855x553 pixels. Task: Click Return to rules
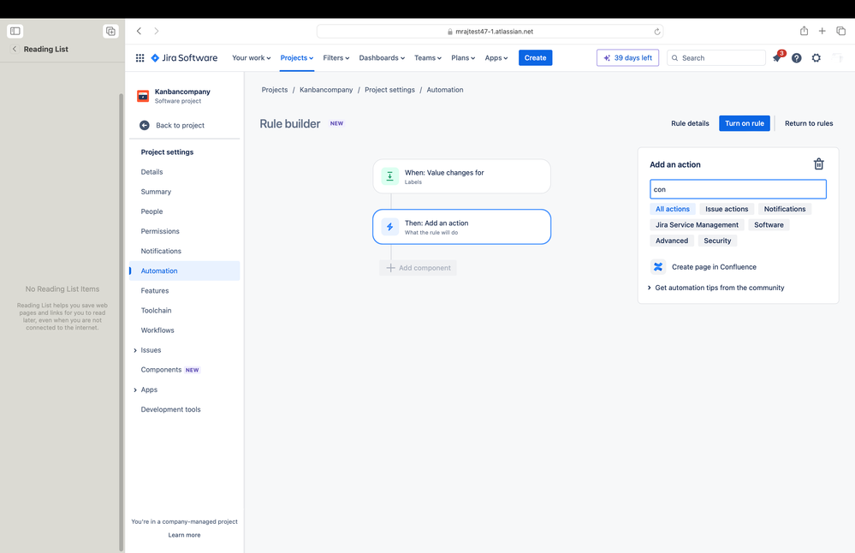pyautogui.click(x=809, y=123)
